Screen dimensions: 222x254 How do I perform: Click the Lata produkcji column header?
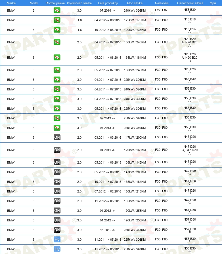tap(108, 3)
